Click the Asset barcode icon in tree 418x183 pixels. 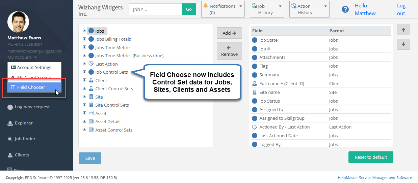(x=91, y=113)
